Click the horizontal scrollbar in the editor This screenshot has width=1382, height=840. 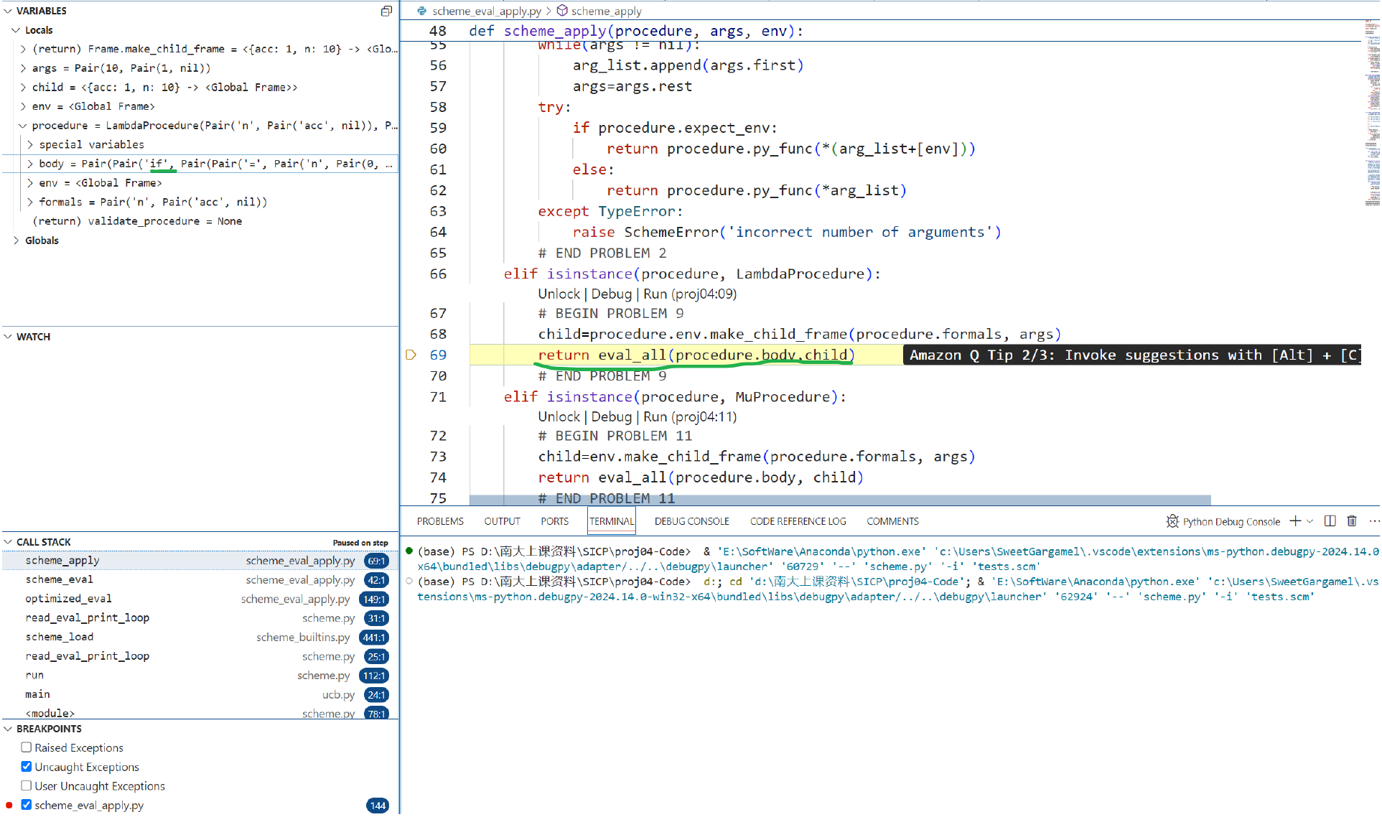[840, 500]
